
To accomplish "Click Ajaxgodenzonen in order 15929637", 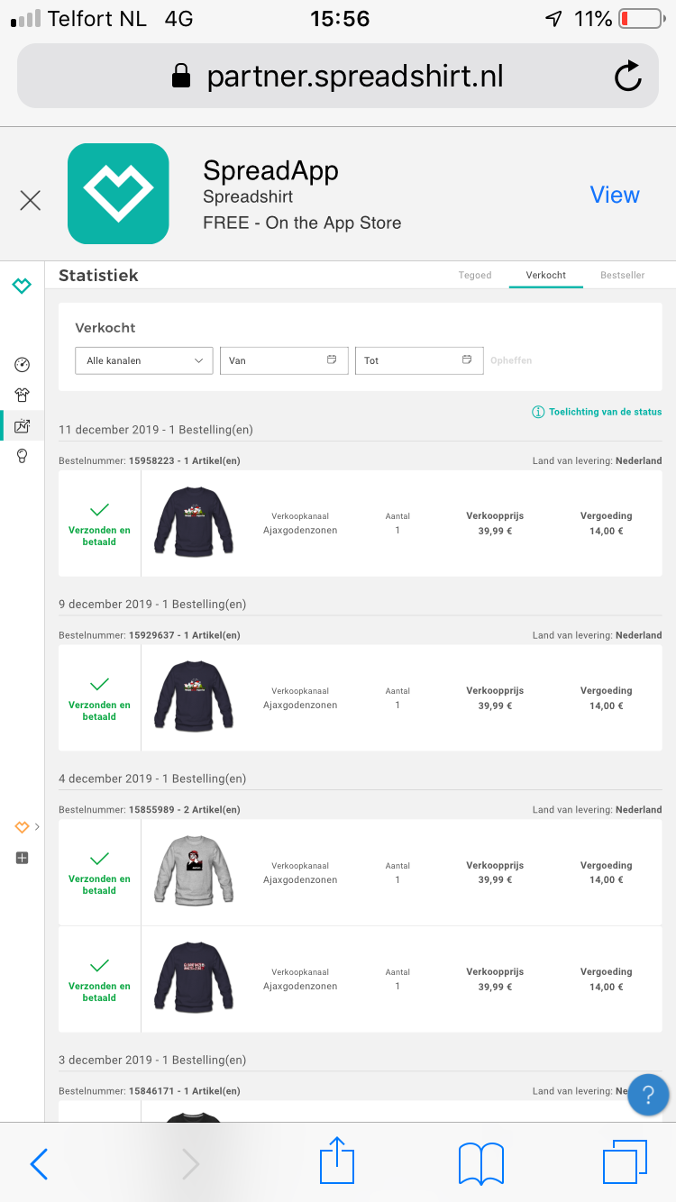I will [x=300, y=706].
